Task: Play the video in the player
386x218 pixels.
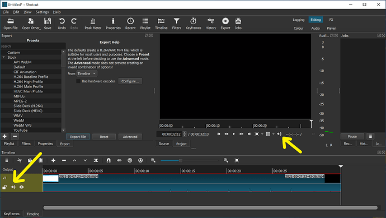Action: point(234,134)
